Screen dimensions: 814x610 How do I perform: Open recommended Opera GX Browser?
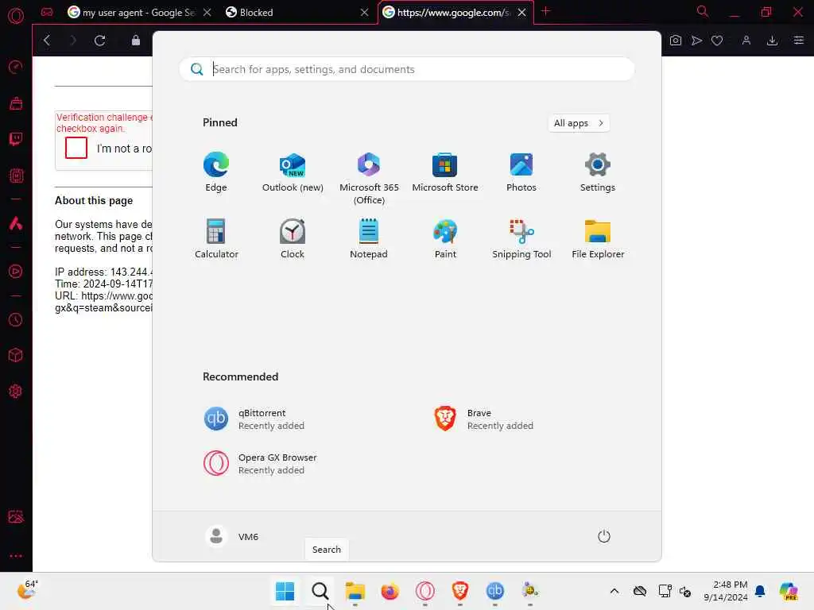point(261,464)
